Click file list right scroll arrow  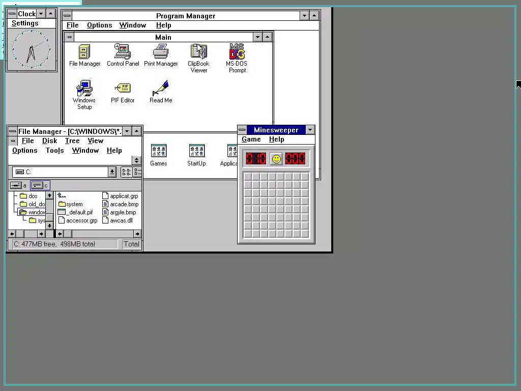click(x=137, y=234)
